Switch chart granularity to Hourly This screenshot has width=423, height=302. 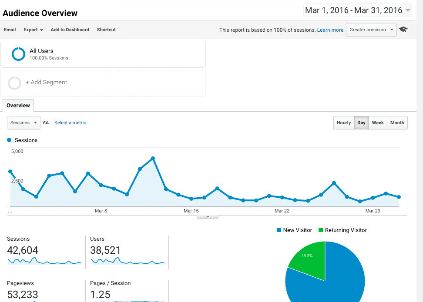click(x=344, y=123)
